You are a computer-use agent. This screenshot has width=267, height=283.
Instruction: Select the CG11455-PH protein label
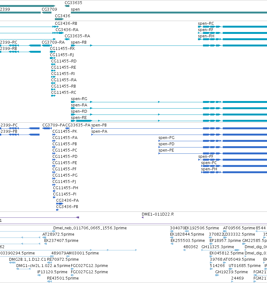click(66, 188)
